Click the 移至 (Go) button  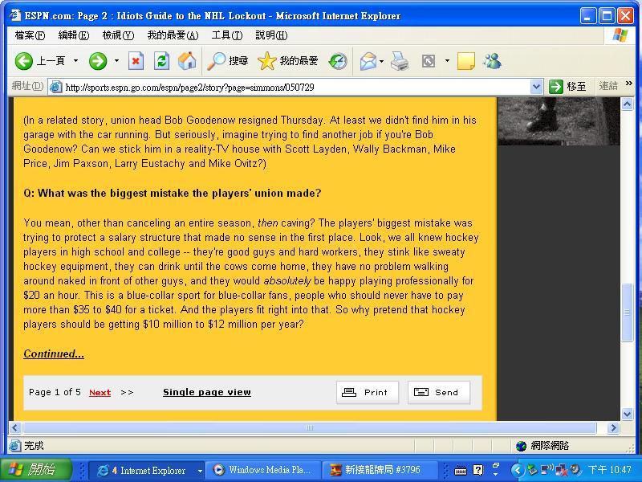pos(568,87)
